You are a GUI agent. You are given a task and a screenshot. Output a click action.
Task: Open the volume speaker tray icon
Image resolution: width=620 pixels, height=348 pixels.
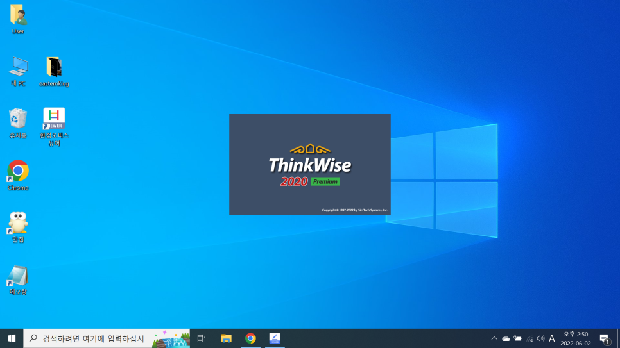(540, 338)
